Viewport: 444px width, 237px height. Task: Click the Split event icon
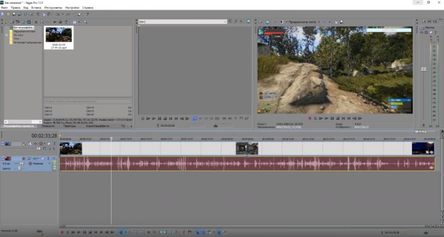click(x=171, y=232)
